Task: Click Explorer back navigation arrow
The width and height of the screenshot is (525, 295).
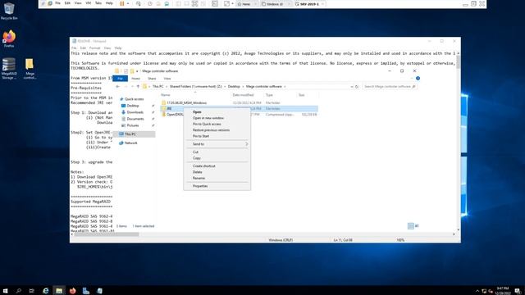Action: pos(118,87)
